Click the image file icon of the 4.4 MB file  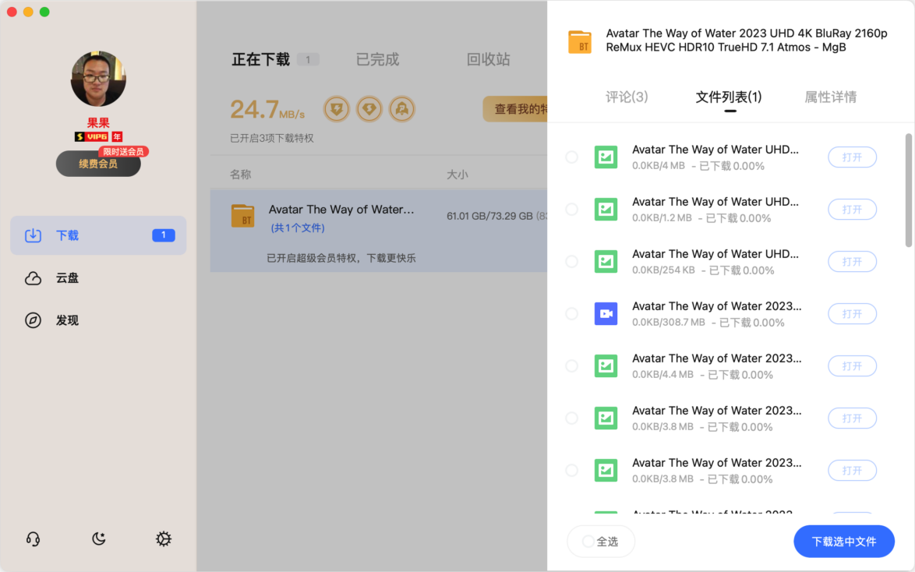[606, 366]
